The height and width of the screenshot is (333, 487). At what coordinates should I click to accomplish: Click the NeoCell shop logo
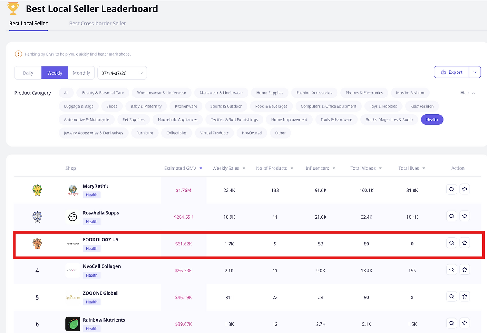[73, 271]
